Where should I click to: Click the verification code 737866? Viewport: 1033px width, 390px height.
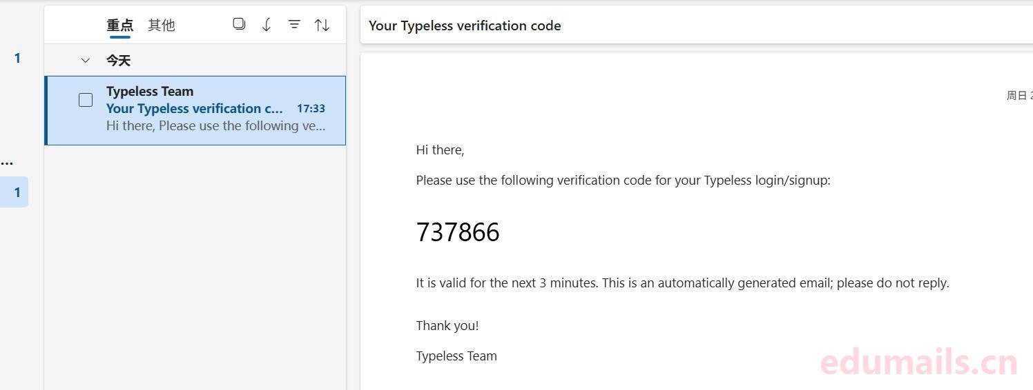pos(458,232)
